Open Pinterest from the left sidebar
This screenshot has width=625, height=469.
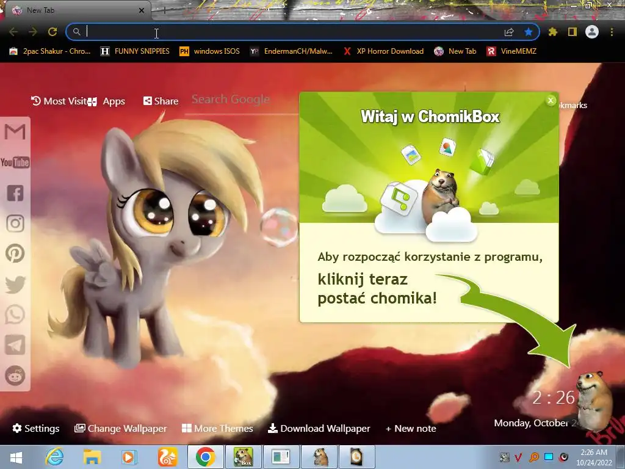tap(15, 253)
